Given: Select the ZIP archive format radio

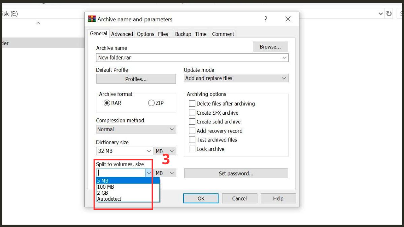Looking at the screenshot, I should click(151, 103).
